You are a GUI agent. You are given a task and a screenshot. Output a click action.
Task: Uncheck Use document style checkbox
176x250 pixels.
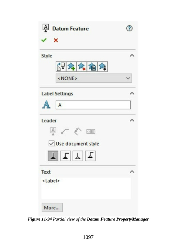click(x=51, y=144)
